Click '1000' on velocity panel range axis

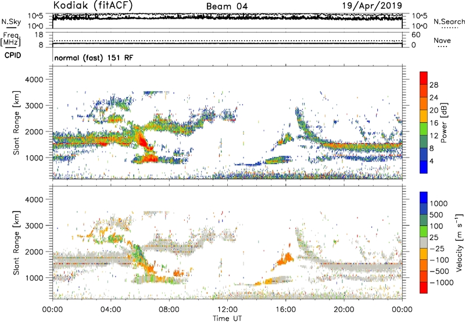[x=34, y=278]
